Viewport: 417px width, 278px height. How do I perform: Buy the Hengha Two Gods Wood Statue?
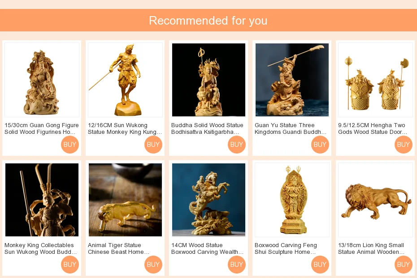coord(404,145)
